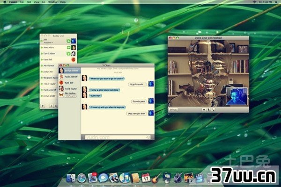Viewport: 281px width, 187px height.
Task: Open iCal showing date 17
Action: coord(146,178)
